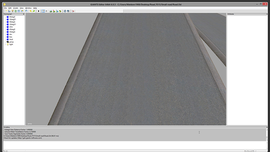Image resolution: width=270 pixels, height=152 pixels.
Task: Open the File menu
Action: click(5, 8)
